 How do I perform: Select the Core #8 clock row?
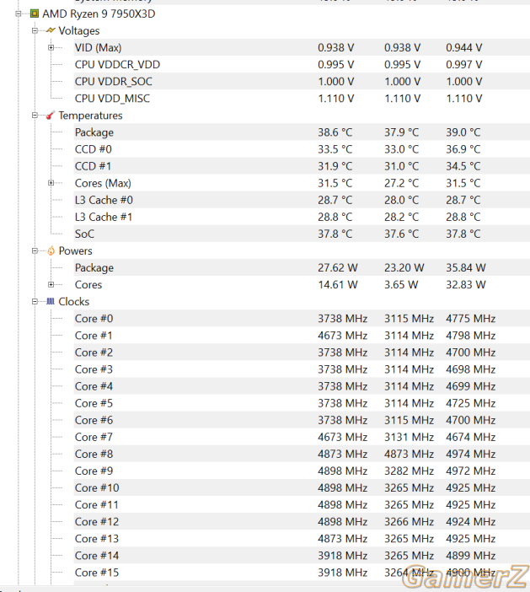coord(302,454)
